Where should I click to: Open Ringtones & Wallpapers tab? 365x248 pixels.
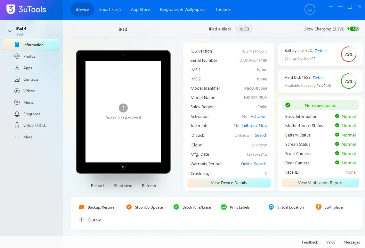pyautogui.click(x=182, y=9)
